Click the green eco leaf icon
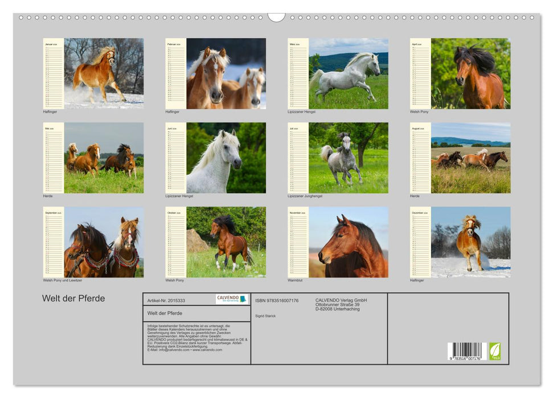553x398 pixels. (495, 351)
